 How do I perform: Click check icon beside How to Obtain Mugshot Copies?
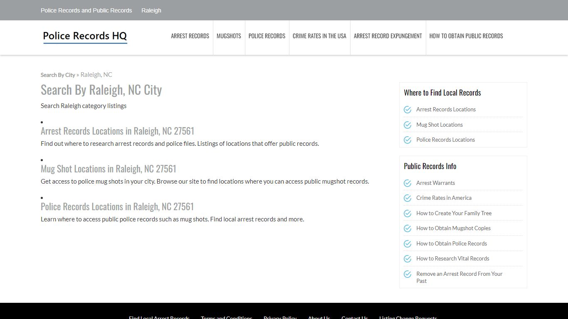(x=407, y=228)
